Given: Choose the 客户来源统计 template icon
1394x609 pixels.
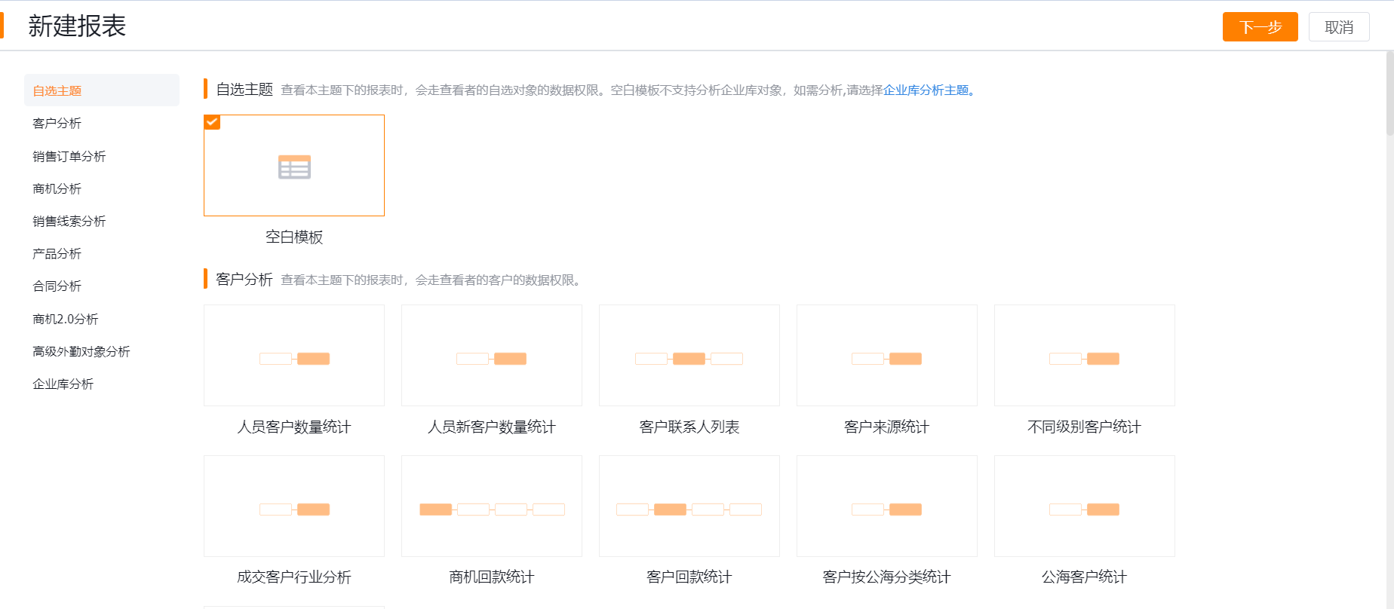Looking at the screenshot, I should pyautogui.click(x=886, y=359).
